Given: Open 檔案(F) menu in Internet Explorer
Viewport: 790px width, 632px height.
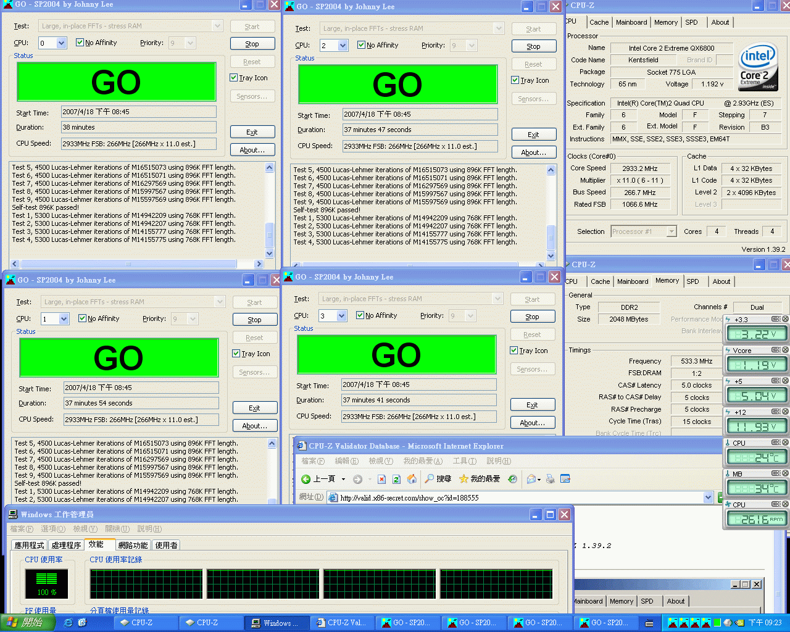Looking at the screenshot, I should tap(313, 461).
